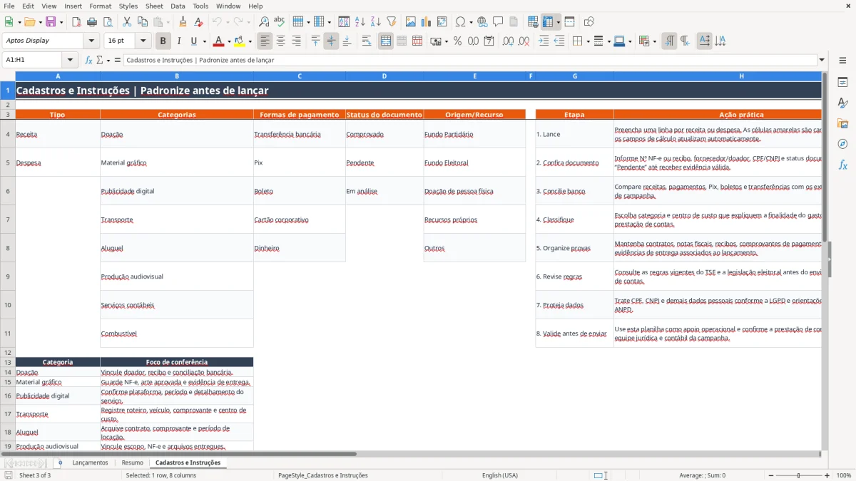Open the sidebar Navigator compass icon
This screenshot has width=856, height=481.
tap(842, 144)
